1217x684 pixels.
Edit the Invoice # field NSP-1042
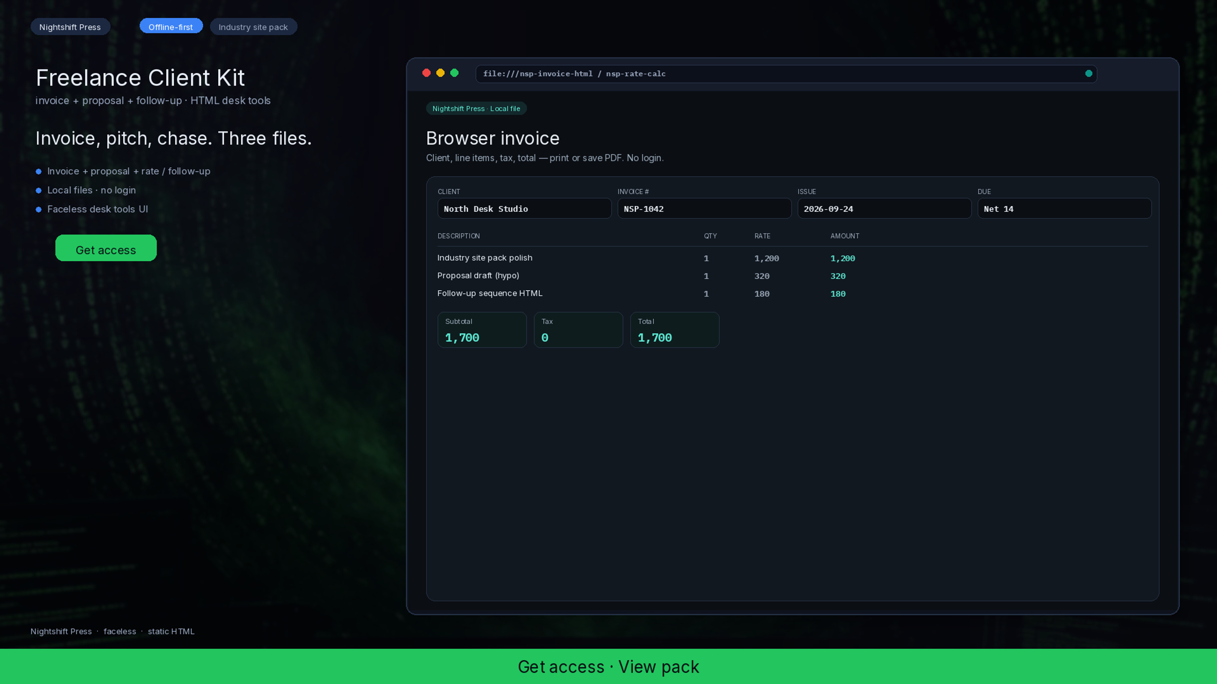[704, 209]
